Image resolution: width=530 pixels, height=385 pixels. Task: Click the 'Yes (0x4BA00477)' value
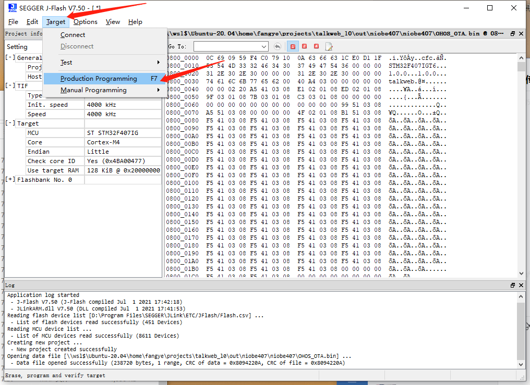[116, 161]
